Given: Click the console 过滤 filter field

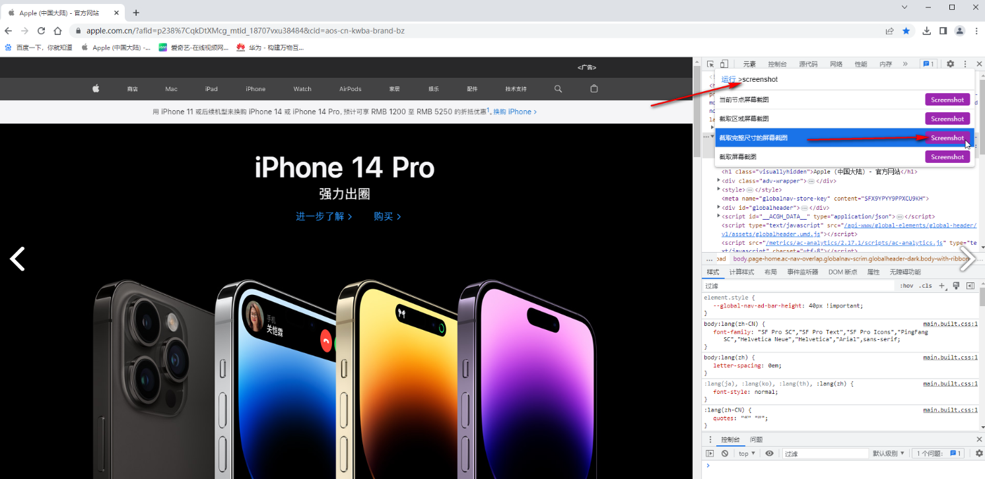Looking at the screenshot, I should [x=825, y=453].
